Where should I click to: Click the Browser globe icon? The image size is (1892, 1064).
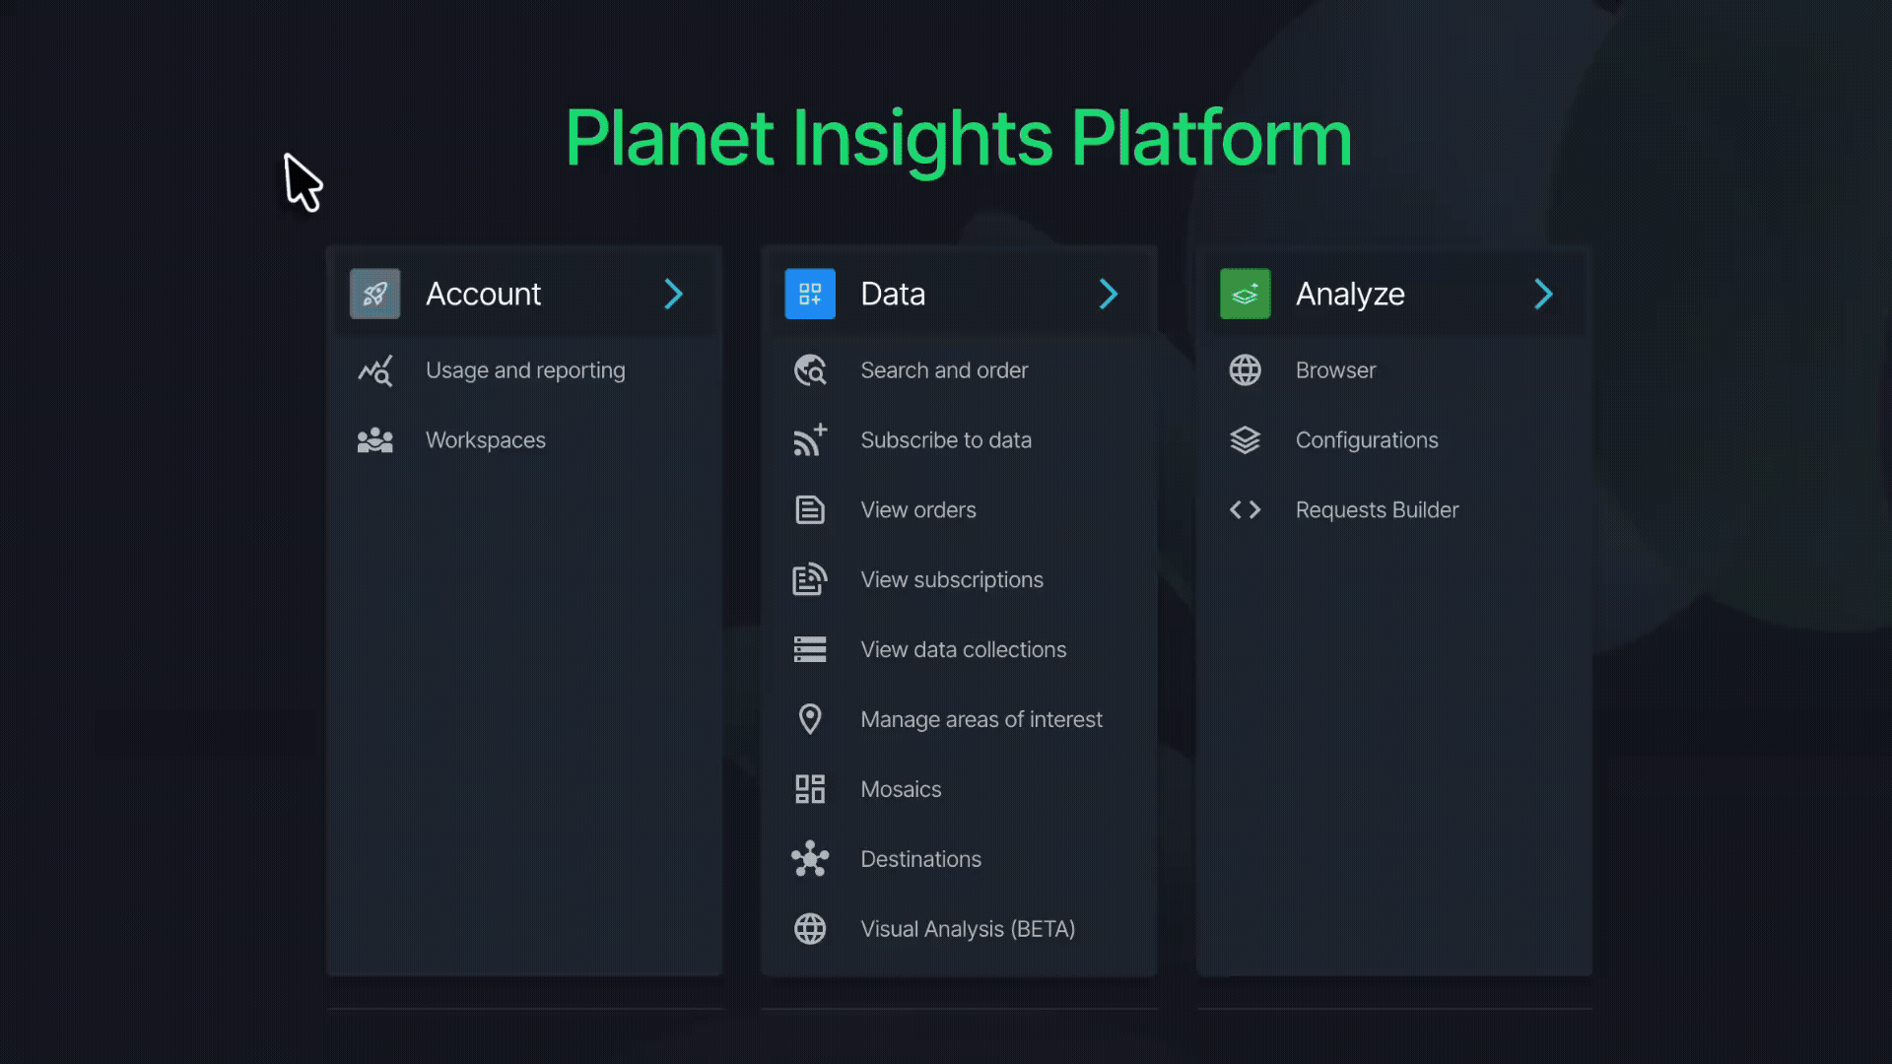tap(1246, 370)
